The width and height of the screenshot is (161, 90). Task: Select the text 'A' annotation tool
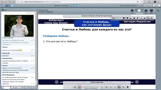[141, 18]
